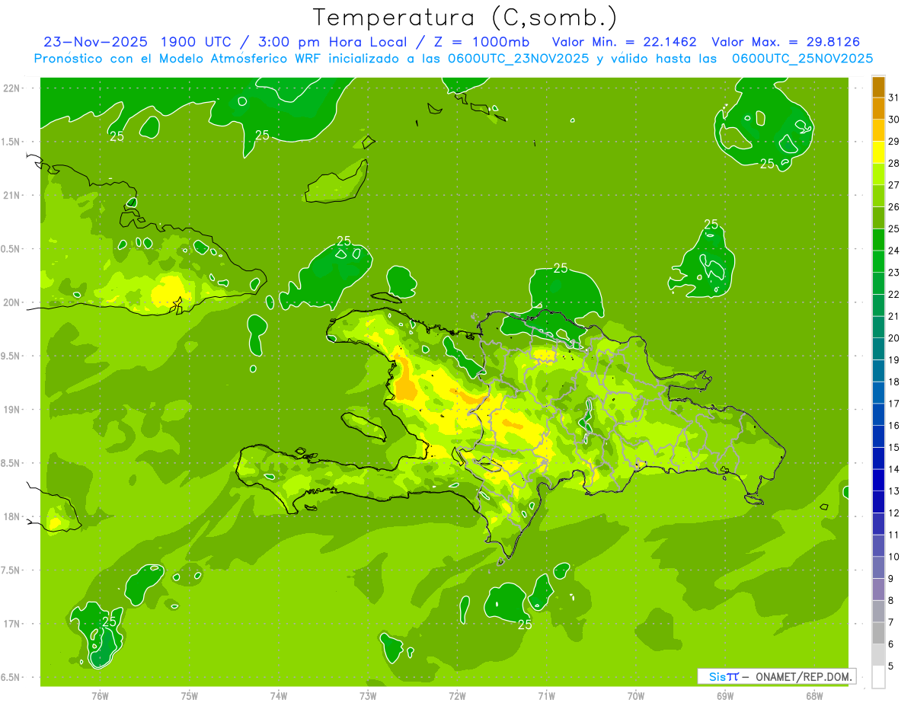Image resolution: width=914 pixels, height=706 pixels.
Task: Click the 20N latitude axis label
Action: point(11,302)
